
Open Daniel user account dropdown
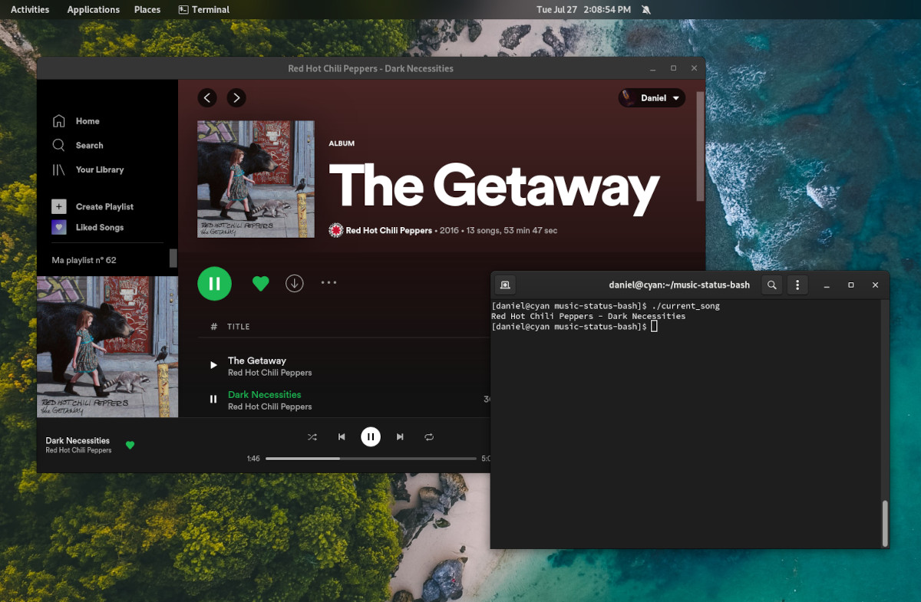(x=652, y=97)
